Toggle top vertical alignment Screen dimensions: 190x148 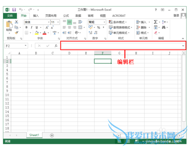tap(64, 21)
